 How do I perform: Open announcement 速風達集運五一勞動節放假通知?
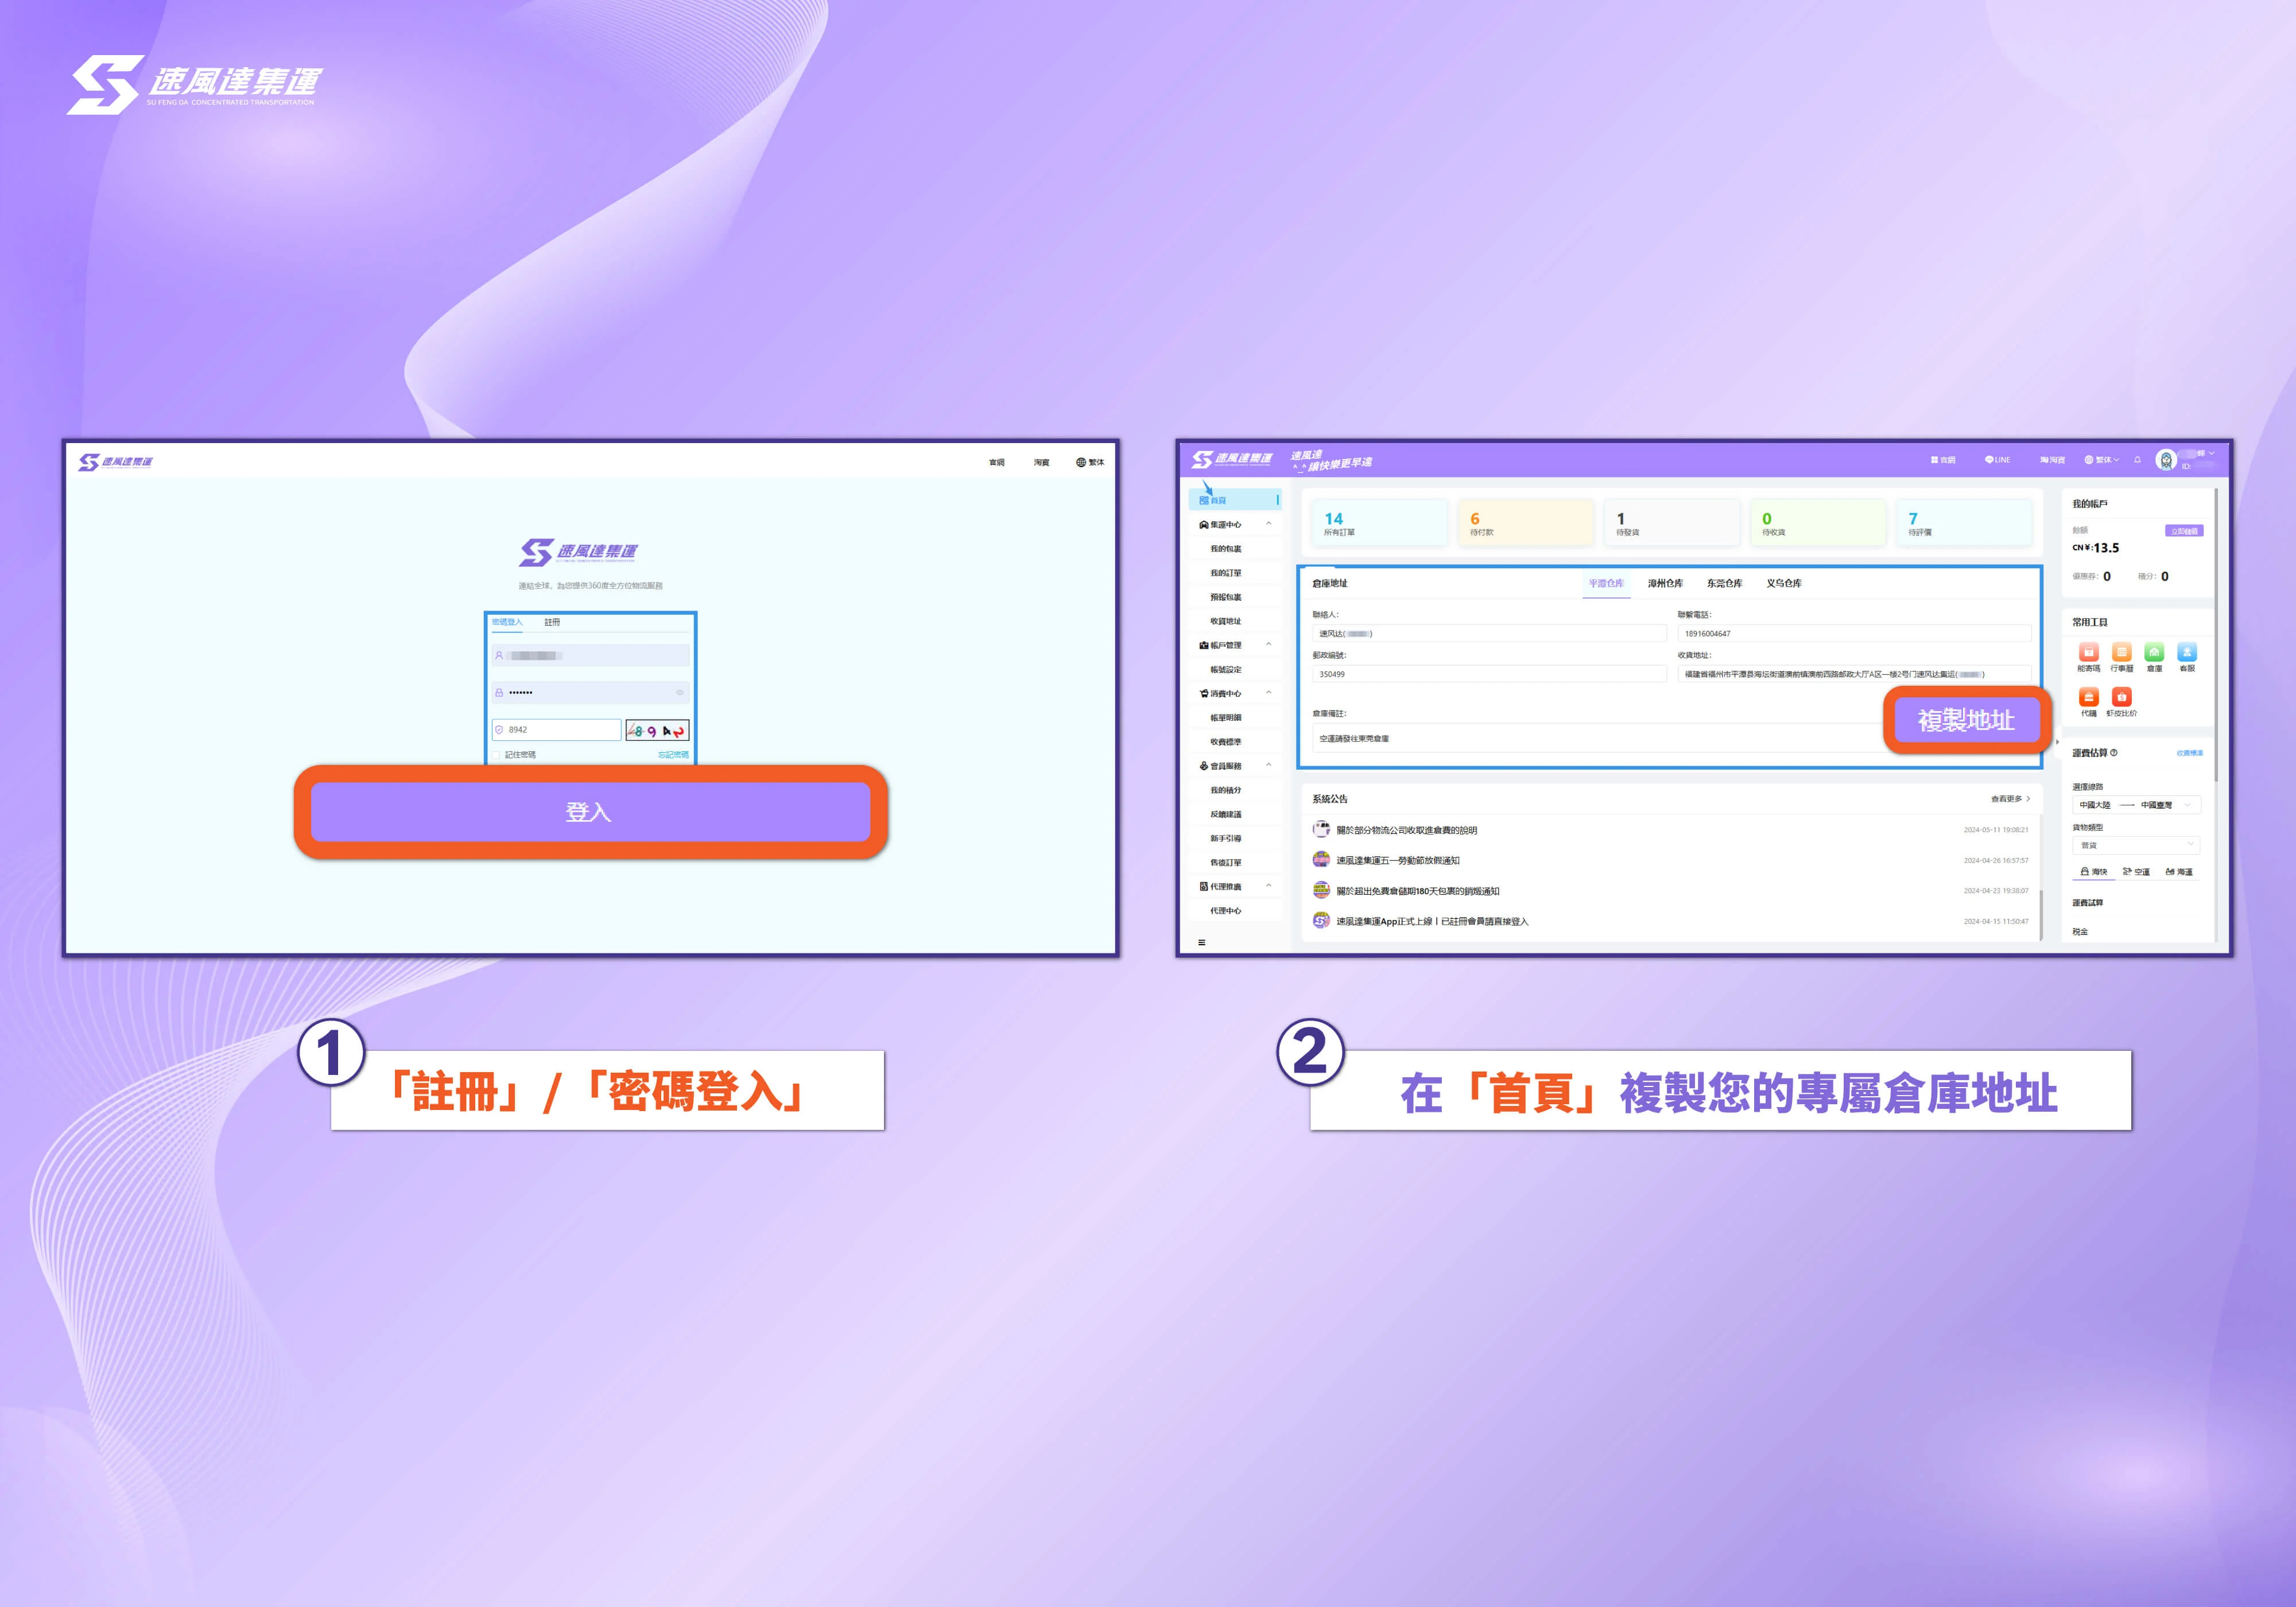point(1398,861)
